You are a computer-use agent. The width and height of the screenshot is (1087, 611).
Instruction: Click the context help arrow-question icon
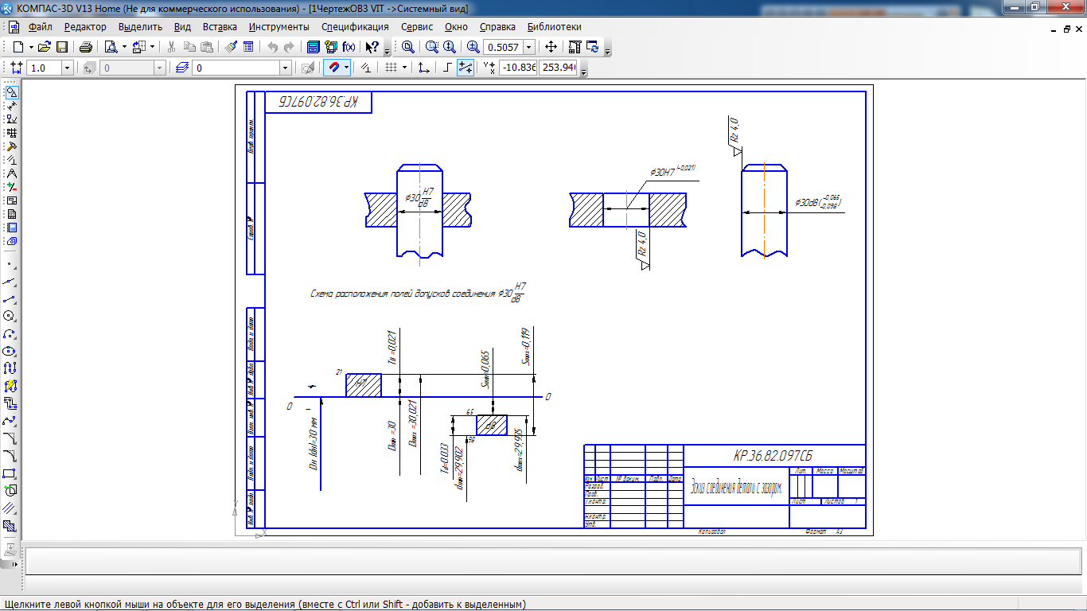tap(372, 47)
